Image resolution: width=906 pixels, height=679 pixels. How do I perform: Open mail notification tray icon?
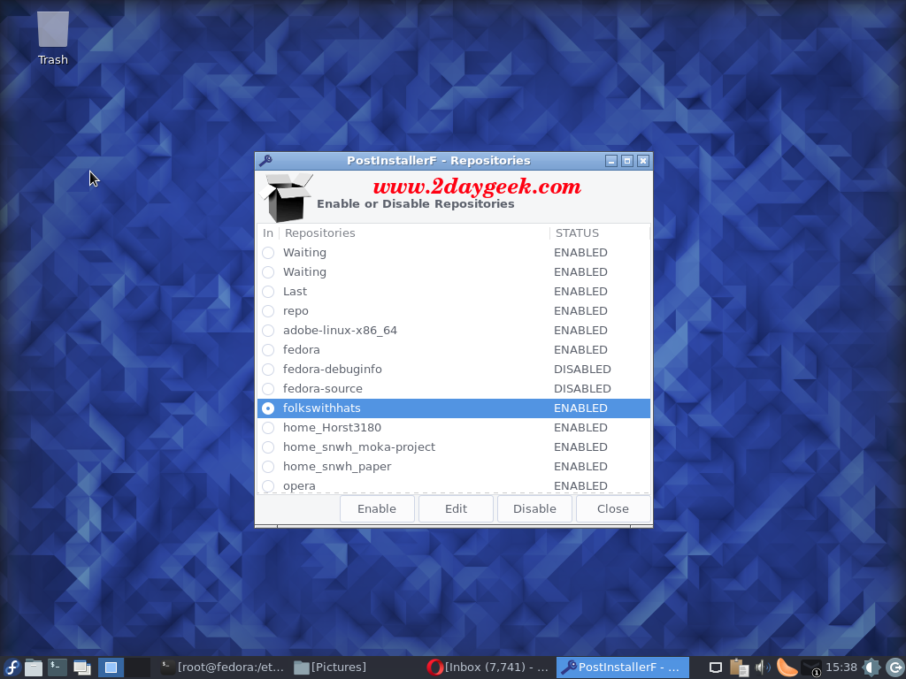pyautogui.click(x=811, y=668)
